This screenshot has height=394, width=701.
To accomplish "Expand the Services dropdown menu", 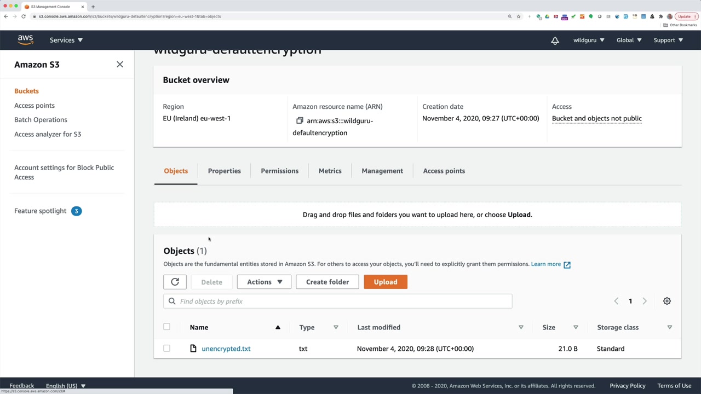I will (x=66, y=40).
